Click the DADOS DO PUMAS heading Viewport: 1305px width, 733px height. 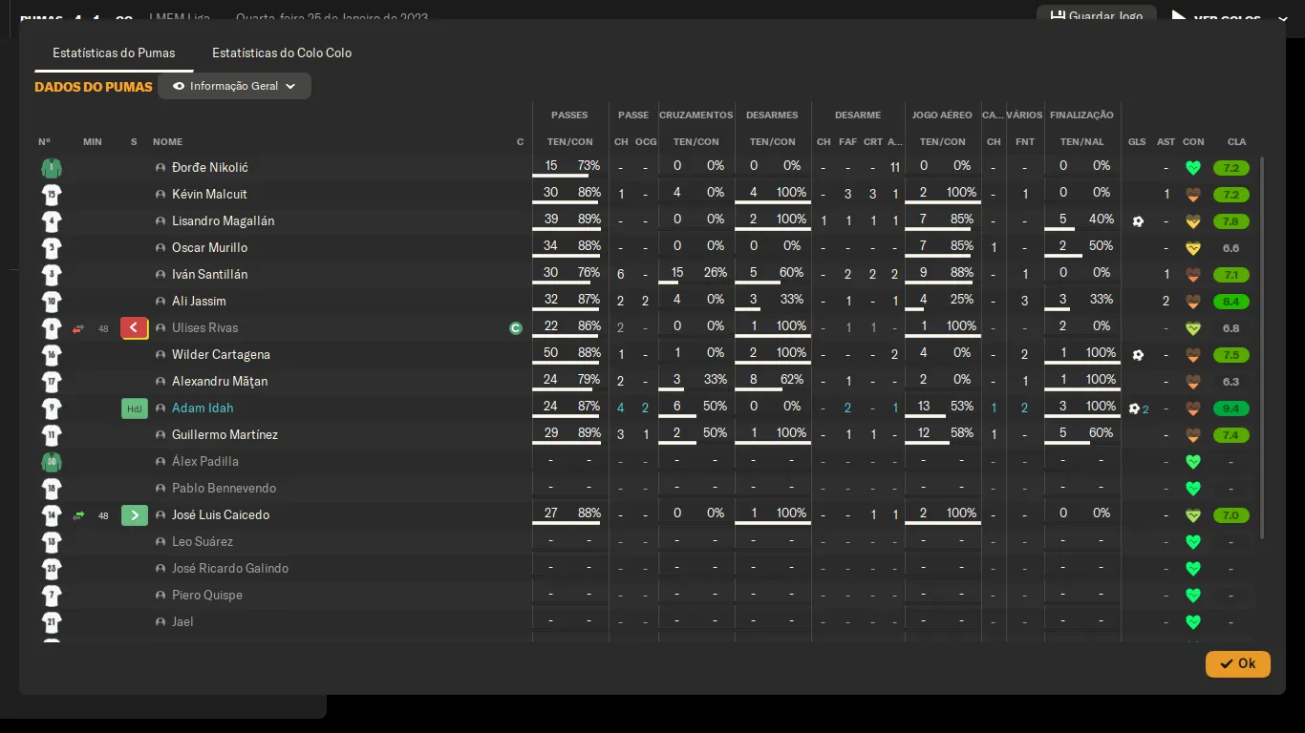click(94, 87)
